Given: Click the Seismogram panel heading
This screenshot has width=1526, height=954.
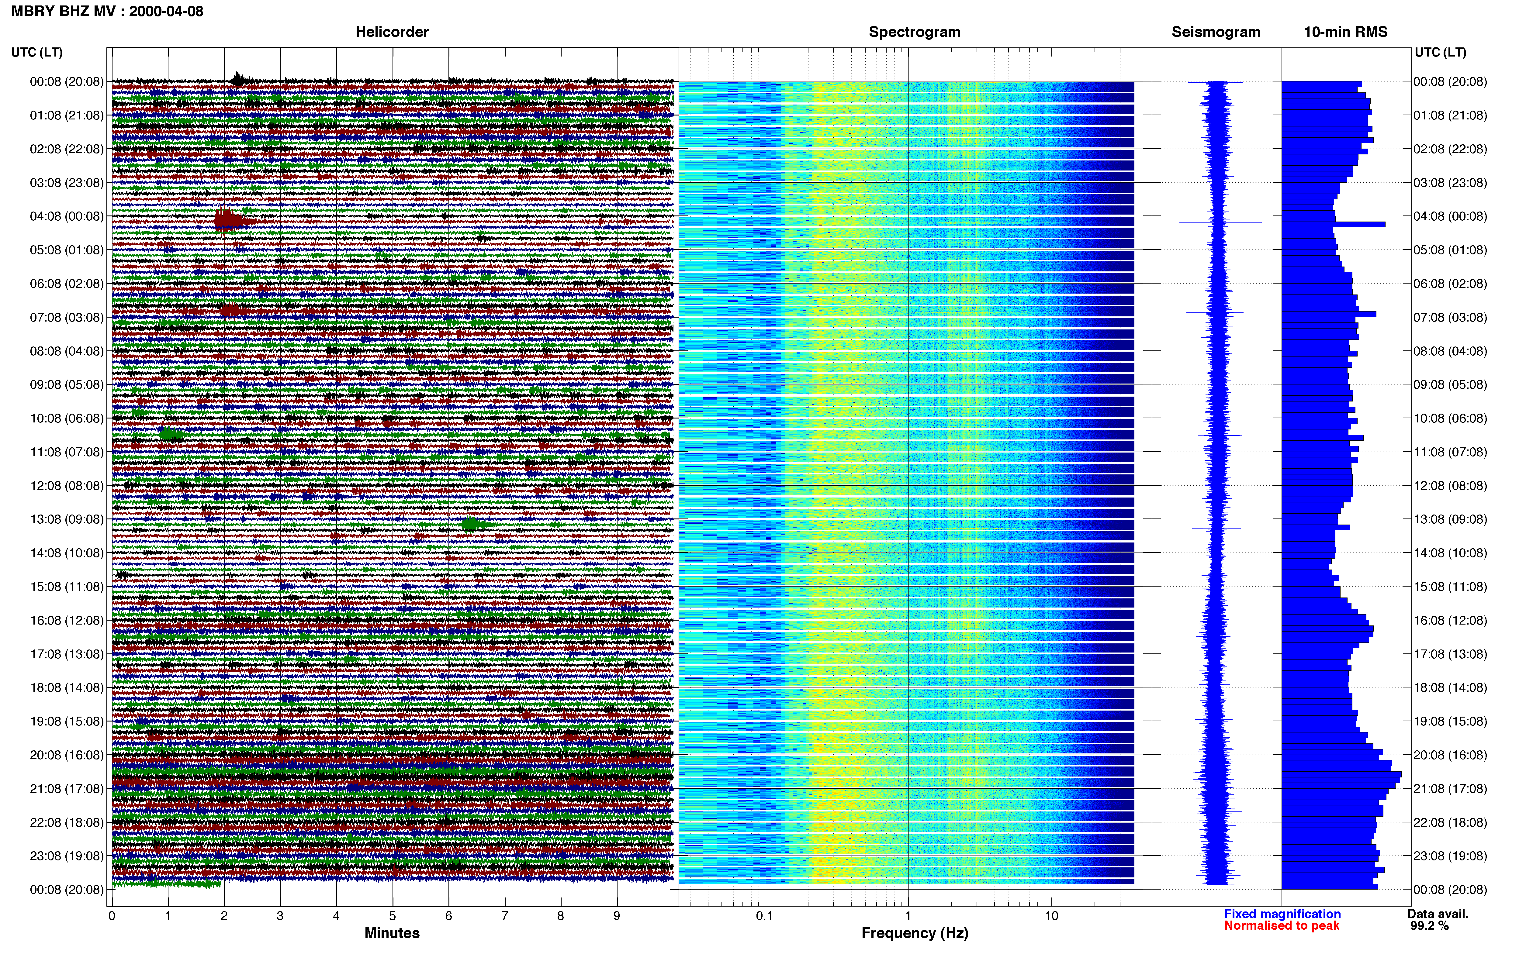Looking at the screenshot, I should point(1216,32).
